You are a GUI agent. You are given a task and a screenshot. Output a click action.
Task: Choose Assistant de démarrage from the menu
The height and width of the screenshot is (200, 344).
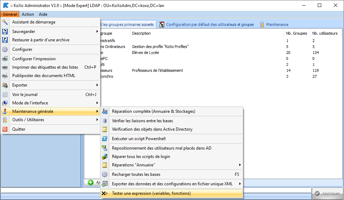click(50, 22)
